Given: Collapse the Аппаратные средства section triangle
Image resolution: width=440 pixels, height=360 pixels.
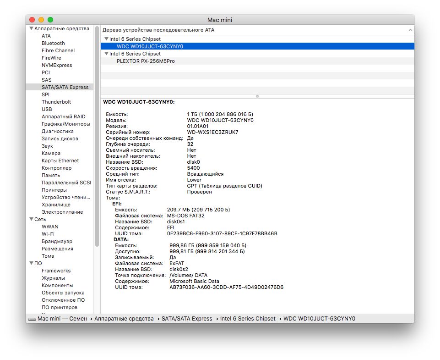Looking at the screenshot, I should (32, 28).
